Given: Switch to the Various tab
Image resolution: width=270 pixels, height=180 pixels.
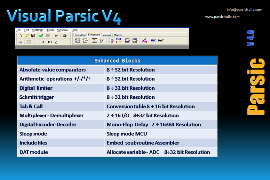Looking at the screenshot, I should (107, 35).
